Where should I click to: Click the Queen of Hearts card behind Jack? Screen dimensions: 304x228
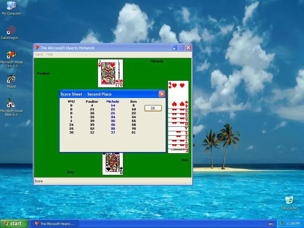click(121, 73)
